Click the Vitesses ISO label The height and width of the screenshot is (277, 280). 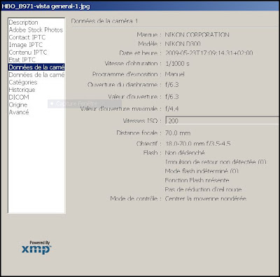pos(142,121)
